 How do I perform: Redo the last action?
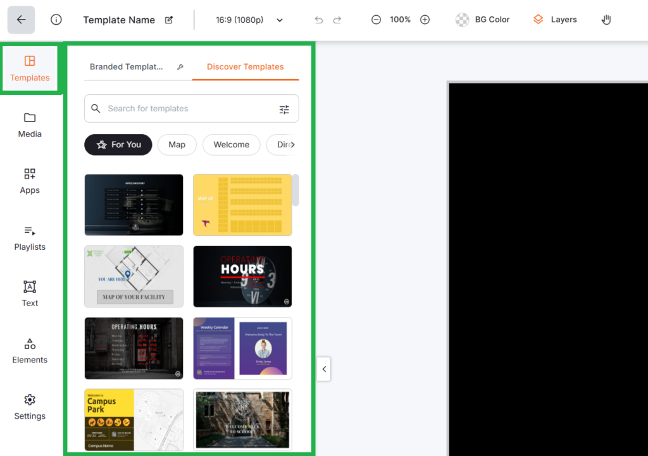click(337, 20)
